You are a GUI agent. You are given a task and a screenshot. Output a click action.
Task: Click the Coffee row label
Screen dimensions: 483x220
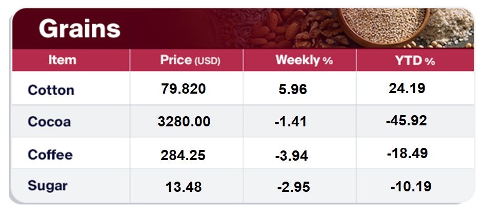(50, 155)
